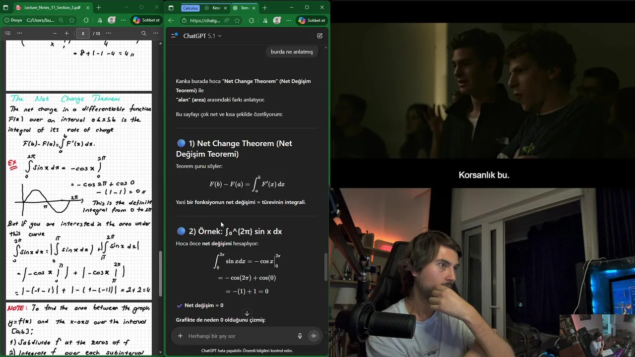The image size is (635, 357).
Task: Launch voice mode with the waveform button
Action: 314,336
